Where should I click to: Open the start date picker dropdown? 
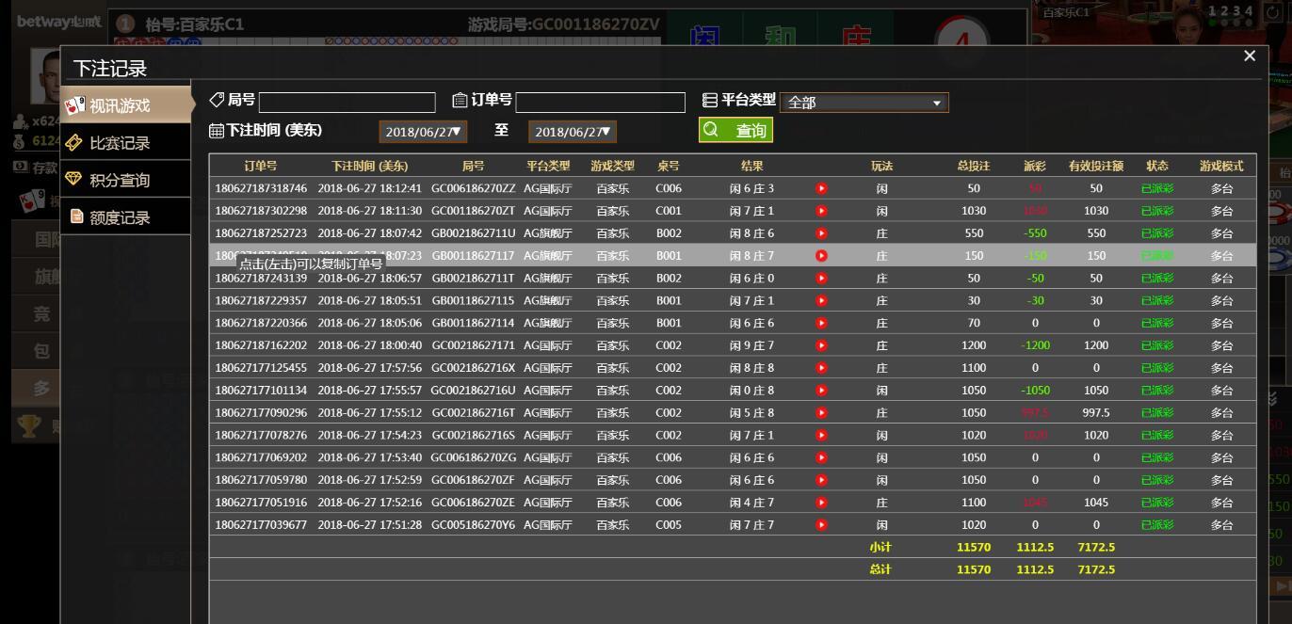(x=423, y=132)
